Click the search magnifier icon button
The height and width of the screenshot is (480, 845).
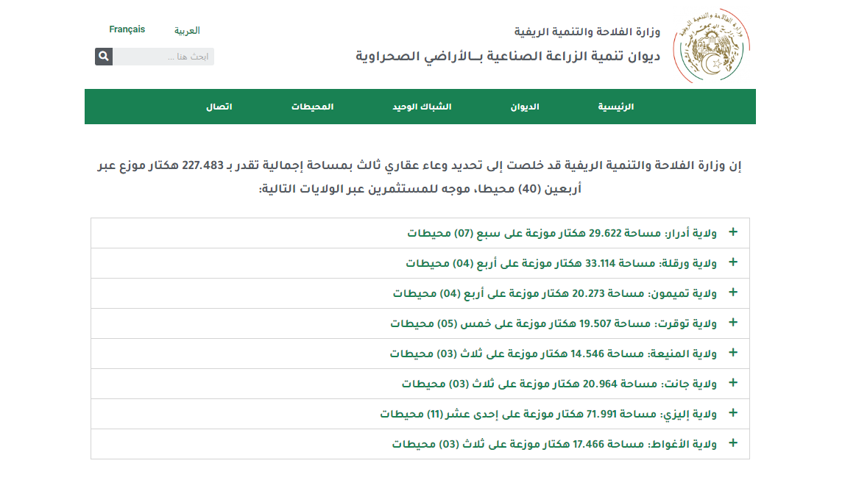click(x=104, y=57)
